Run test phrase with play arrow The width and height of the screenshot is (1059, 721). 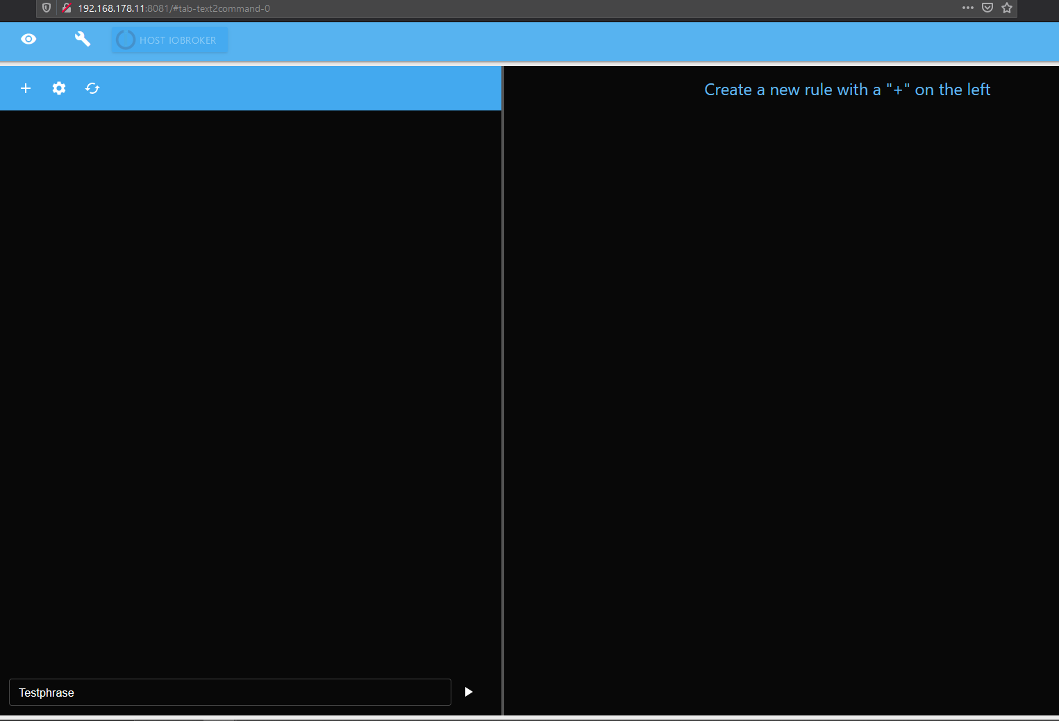click(469, 692)
